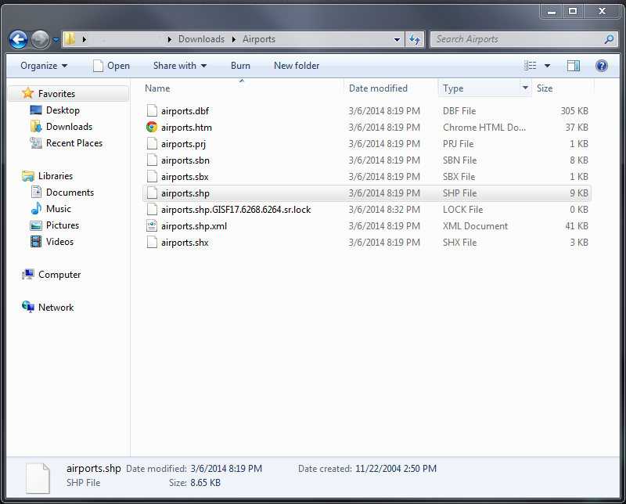Open Videos library
The height and width of the screenshot is (504, 626).
[x=59, y=242]
